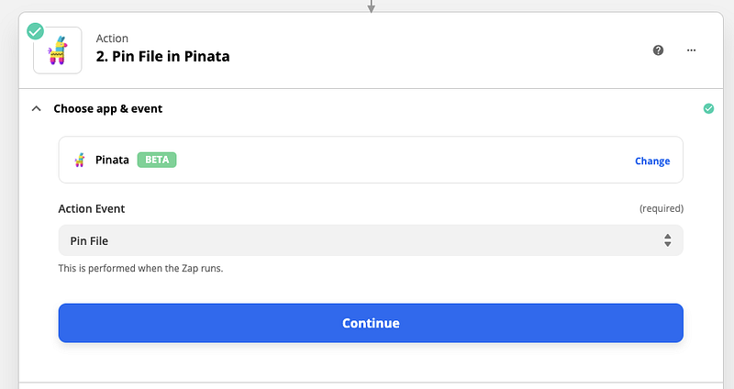Open the help question mark icon
734x389 pixels.
658,50
